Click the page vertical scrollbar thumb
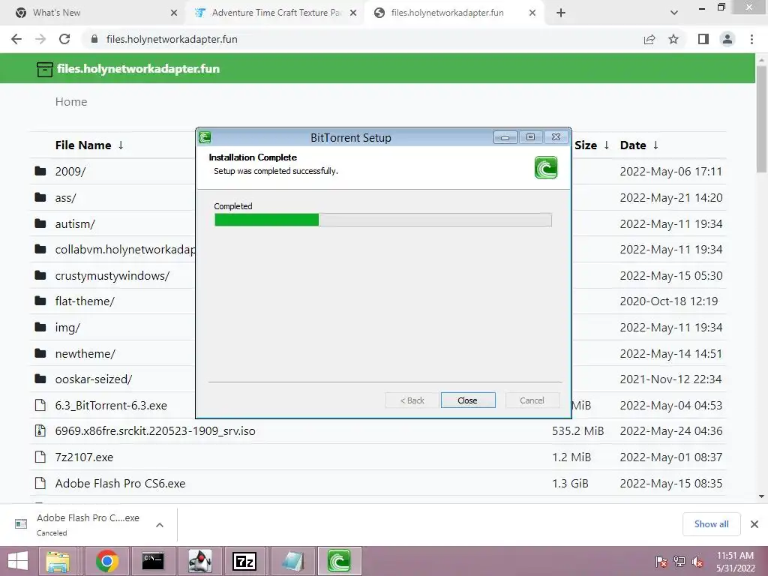 [761, 119]
